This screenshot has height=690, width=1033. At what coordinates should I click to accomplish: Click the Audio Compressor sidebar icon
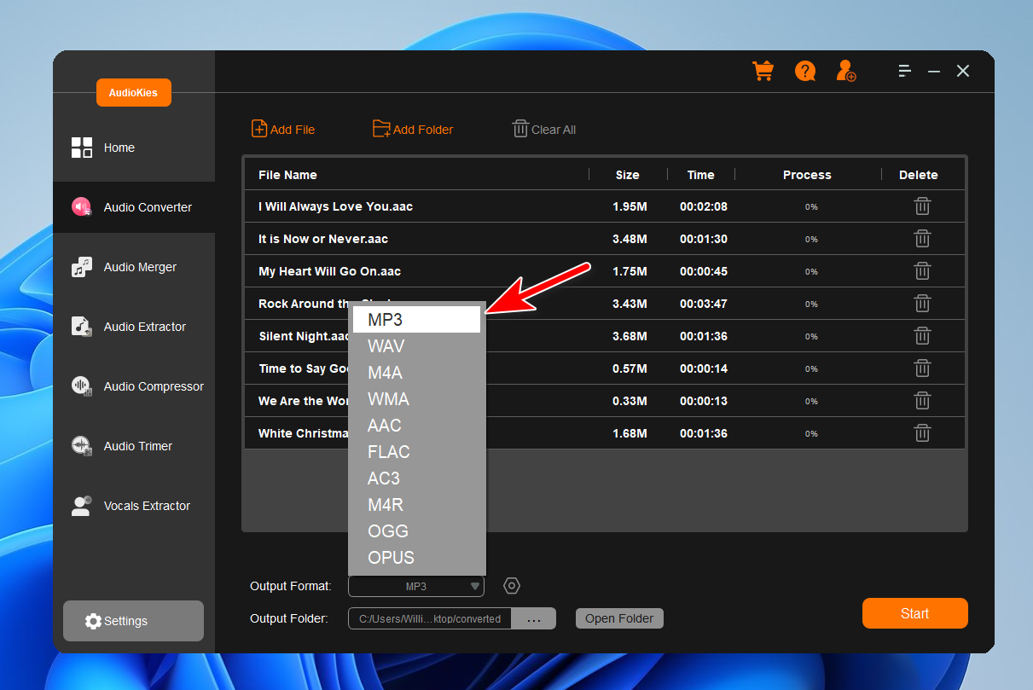click(x=81, y=386)
